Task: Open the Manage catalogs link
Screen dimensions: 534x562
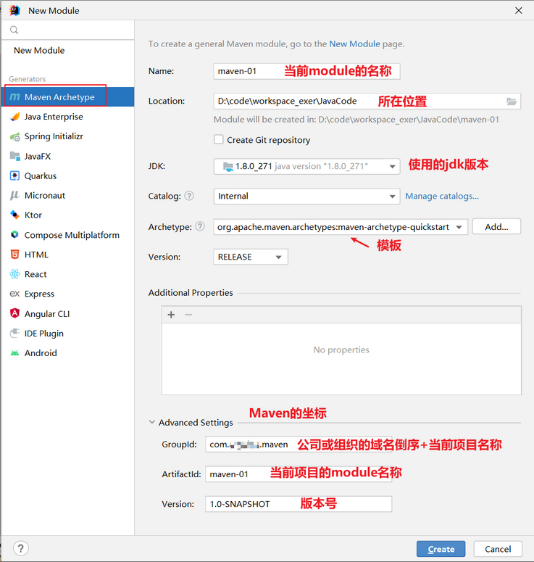Action: tap(442, 196)
